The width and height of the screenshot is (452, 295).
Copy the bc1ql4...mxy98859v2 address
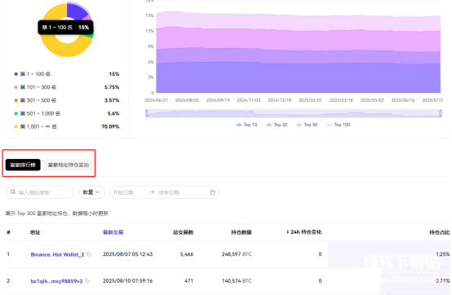87,281
